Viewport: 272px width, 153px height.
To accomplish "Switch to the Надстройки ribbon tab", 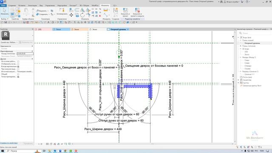I will click(62, 6).
